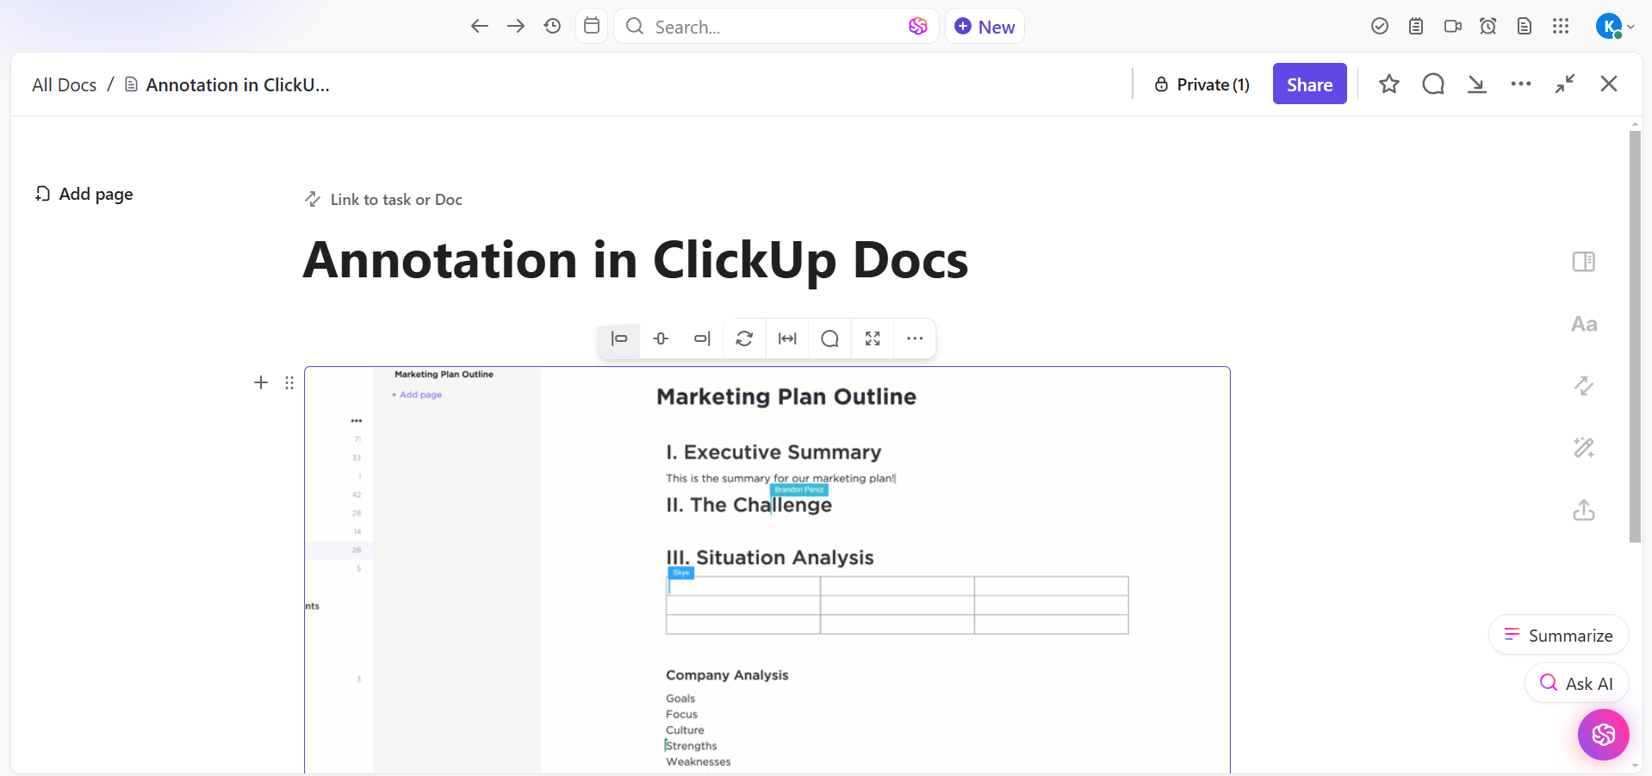Open the ClickUp Brain floating button
The image size is (1652, 776).
(1603, 735)
